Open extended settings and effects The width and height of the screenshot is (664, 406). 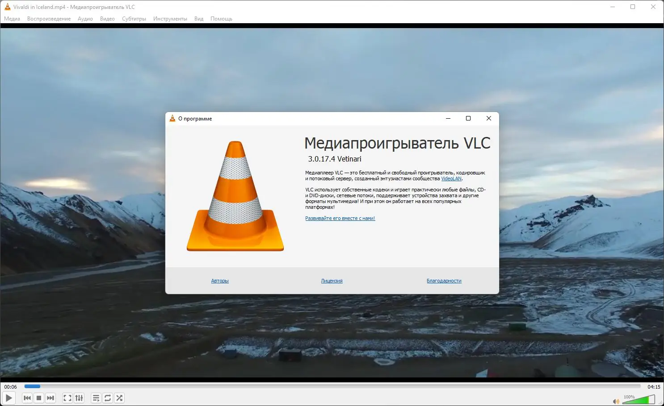point(79,398)
